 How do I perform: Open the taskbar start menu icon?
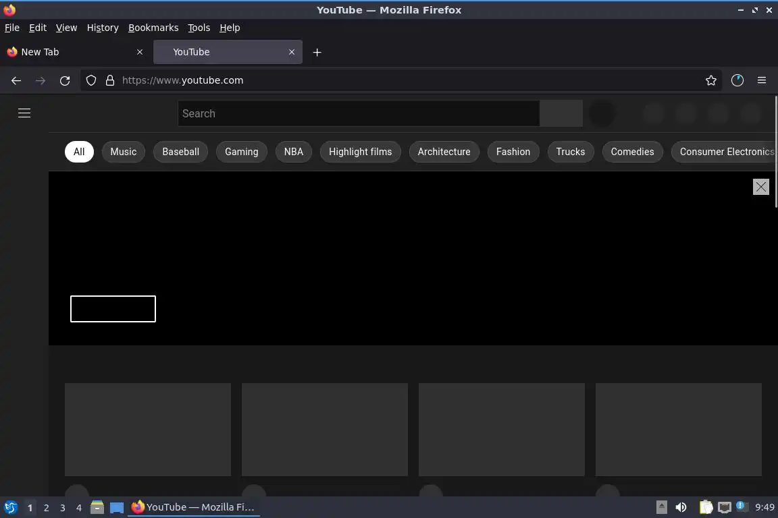point(10,507)
